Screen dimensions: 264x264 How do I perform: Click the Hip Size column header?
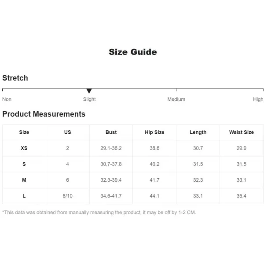154,132
